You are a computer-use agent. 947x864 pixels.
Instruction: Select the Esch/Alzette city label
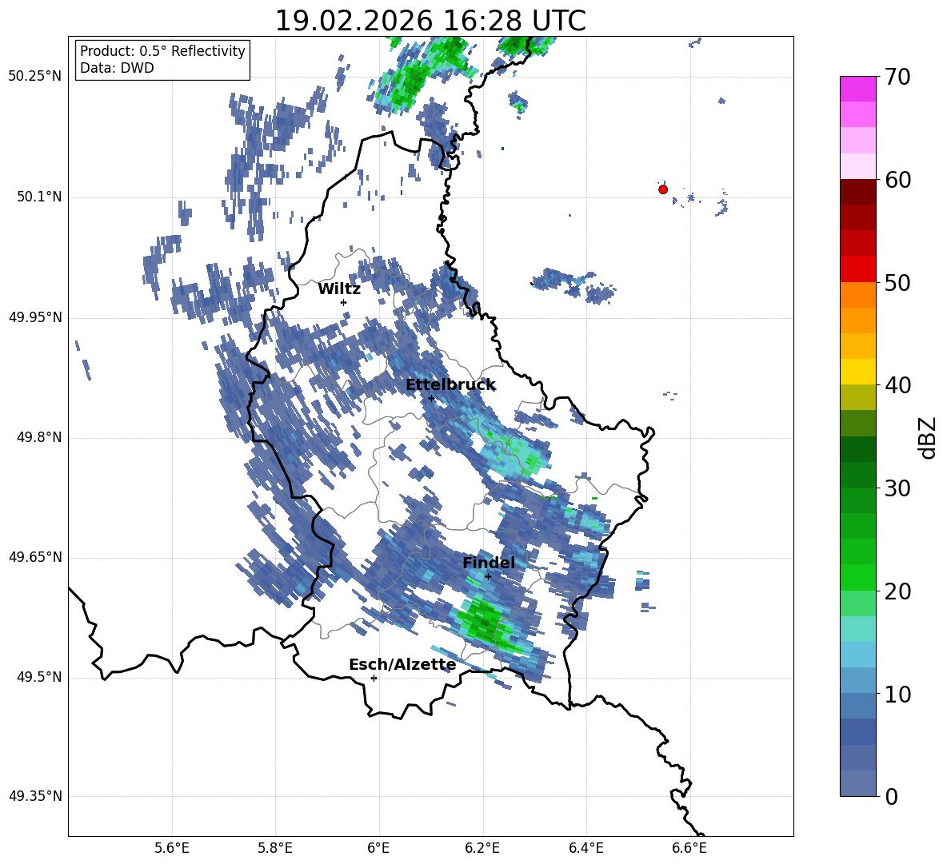pyautogui.click(x=402, y=664)
